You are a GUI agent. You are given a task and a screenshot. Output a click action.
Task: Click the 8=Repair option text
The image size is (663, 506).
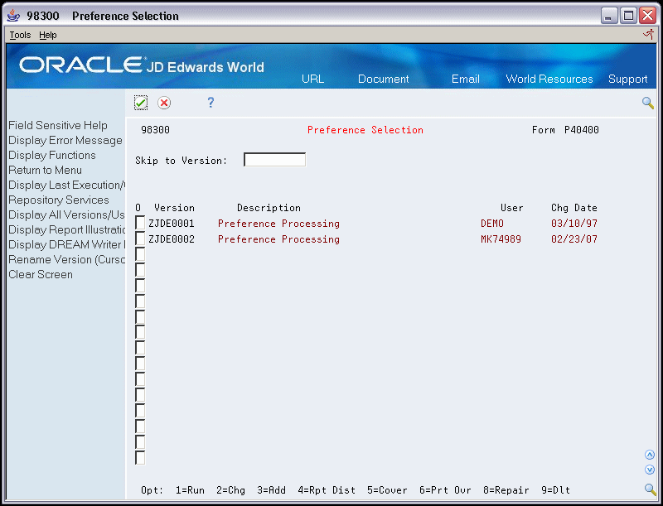506,490
